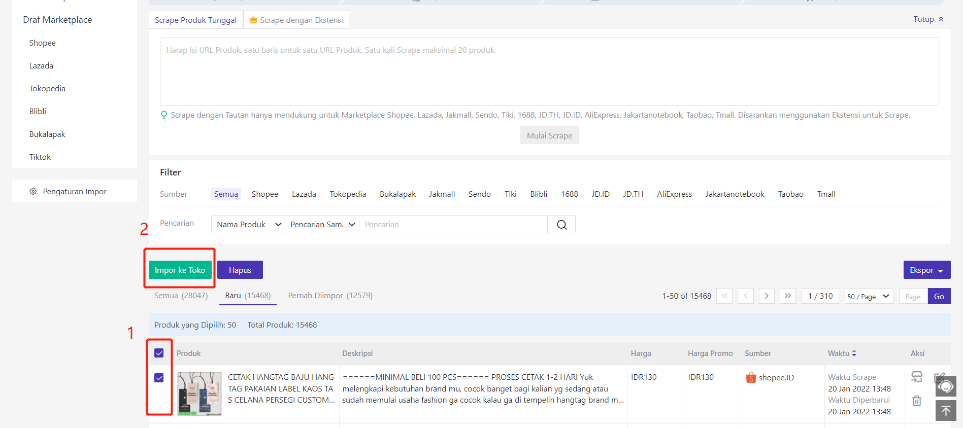
Task: Click the magnifier search icon
Action: (561, 225)
